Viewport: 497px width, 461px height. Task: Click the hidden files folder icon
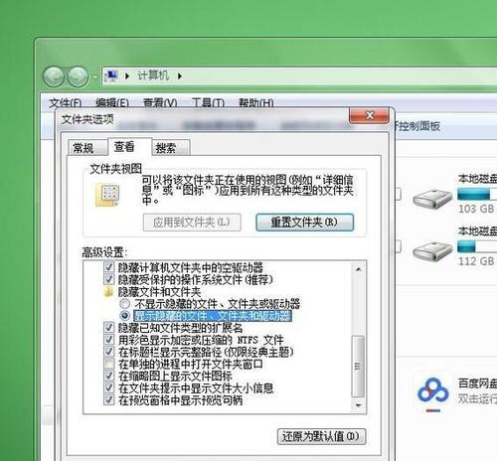[x=107, y=292]
